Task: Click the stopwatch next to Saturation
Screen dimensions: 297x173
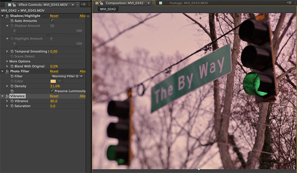Action: click(x=12, y=106)
